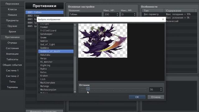Select the Оружие tab
This screenshot has height=112, width=199.
coord(12,26)
